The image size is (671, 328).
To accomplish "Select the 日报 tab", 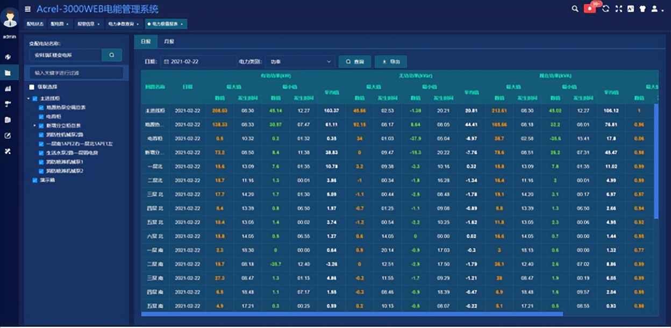I will (x=146, y=41).
